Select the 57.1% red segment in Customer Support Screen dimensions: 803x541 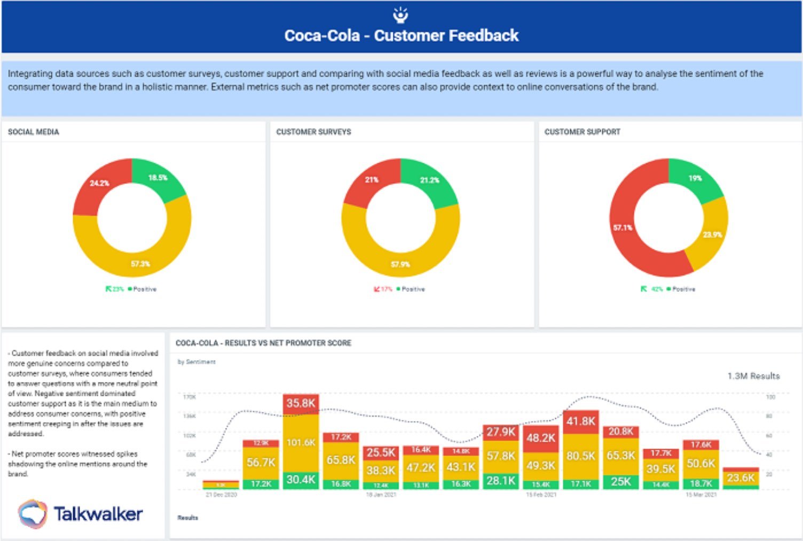623,228
